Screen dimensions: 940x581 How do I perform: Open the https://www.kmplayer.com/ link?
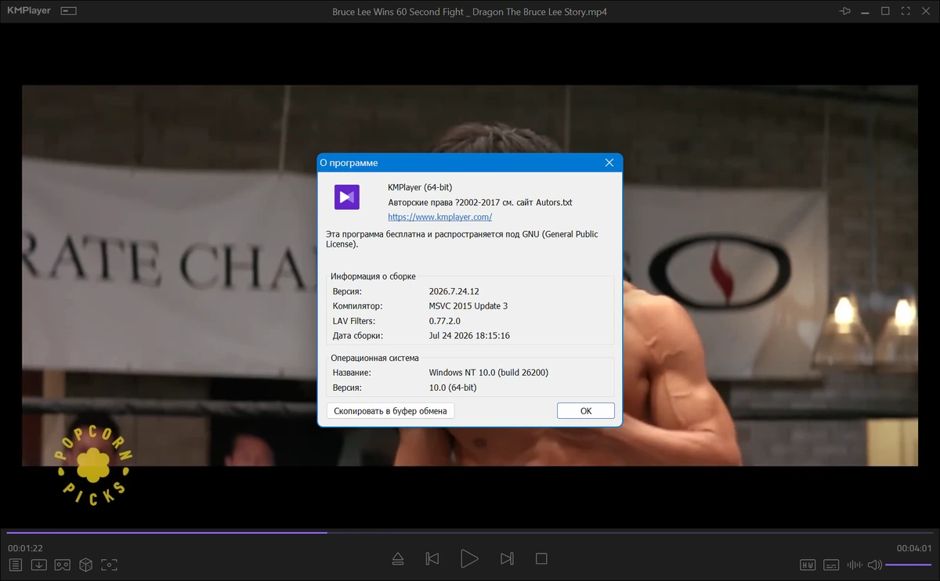click(x=440, y=217)
